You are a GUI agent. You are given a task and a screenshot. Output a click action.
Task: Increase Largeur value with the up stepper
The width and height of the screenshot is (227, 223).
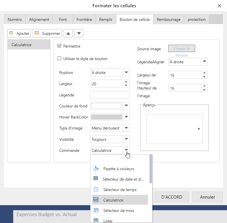tap(126, 82)
